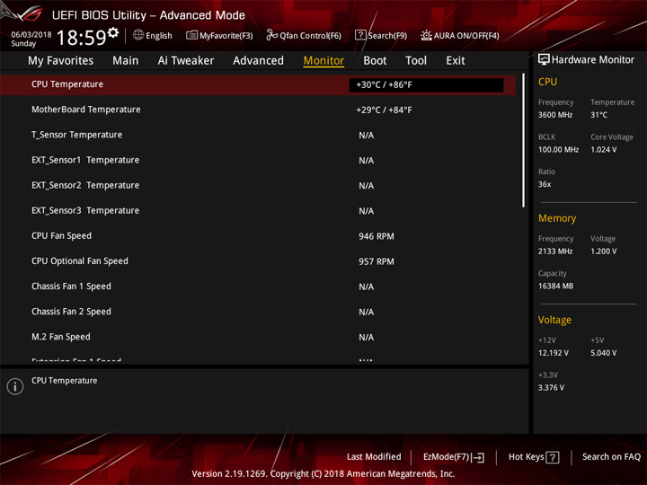Open the Tool tab
Viewport: 647px width, 485px height.
416,61
